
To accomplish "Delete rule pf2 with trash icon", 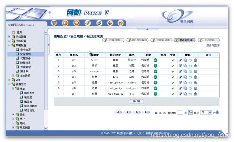I will tap(195, 66).
